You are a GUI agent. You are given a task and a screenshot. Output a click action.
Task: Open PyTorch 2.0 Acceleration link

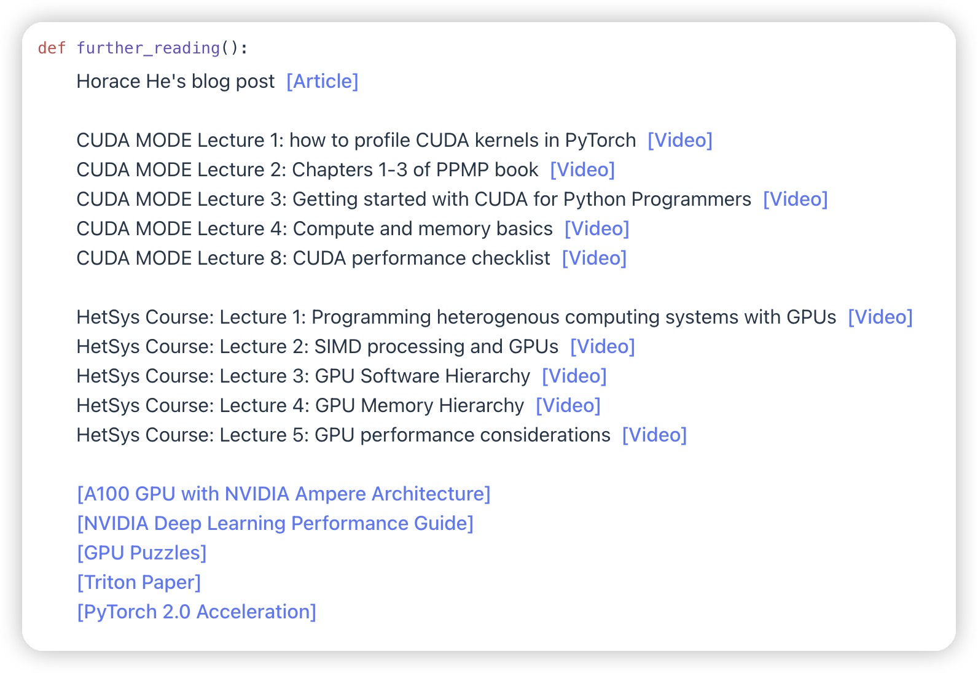tap(196, 612)
